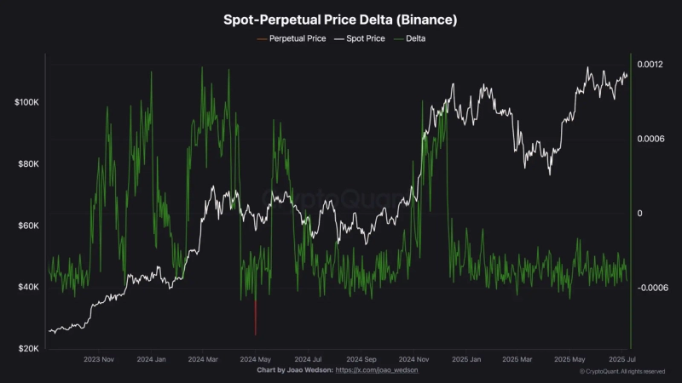This screenshot has width=682, height=383.
Task: Click the 2024 May date marker
Action: point(255,360)
